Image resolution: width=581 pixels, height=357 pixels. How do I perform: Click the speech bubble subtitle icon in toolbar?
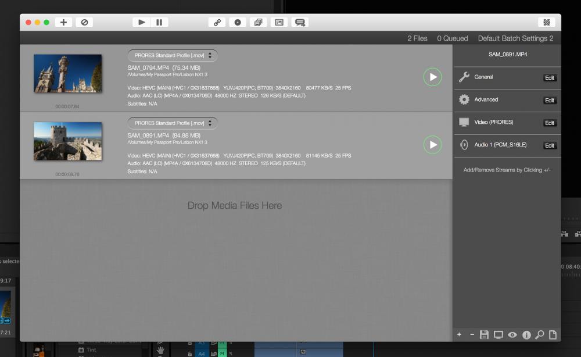[x=300, y=23]
